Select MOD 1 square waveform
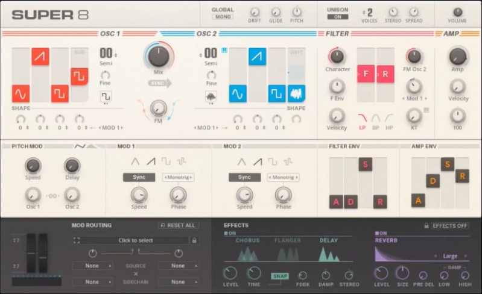 166,161
